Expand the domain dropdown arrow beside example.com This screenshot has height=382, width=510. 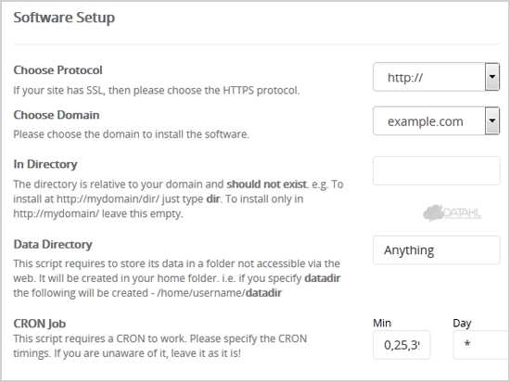click(x=492, y=121)
